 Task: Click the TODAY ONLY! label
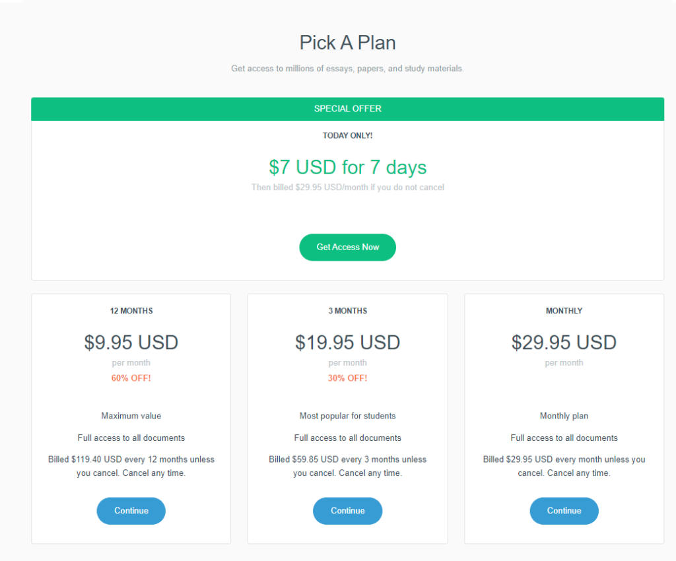tap(347, 135)
